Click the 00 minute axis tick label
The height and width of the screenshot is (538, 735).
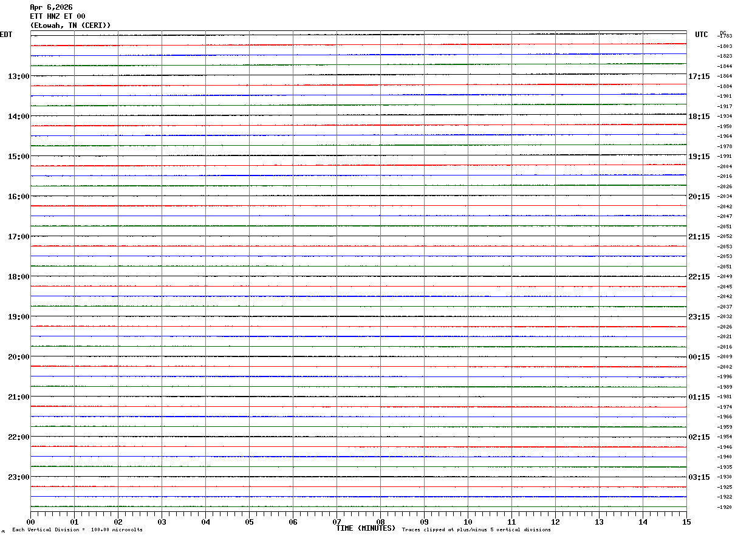click(x=30, y=522)
